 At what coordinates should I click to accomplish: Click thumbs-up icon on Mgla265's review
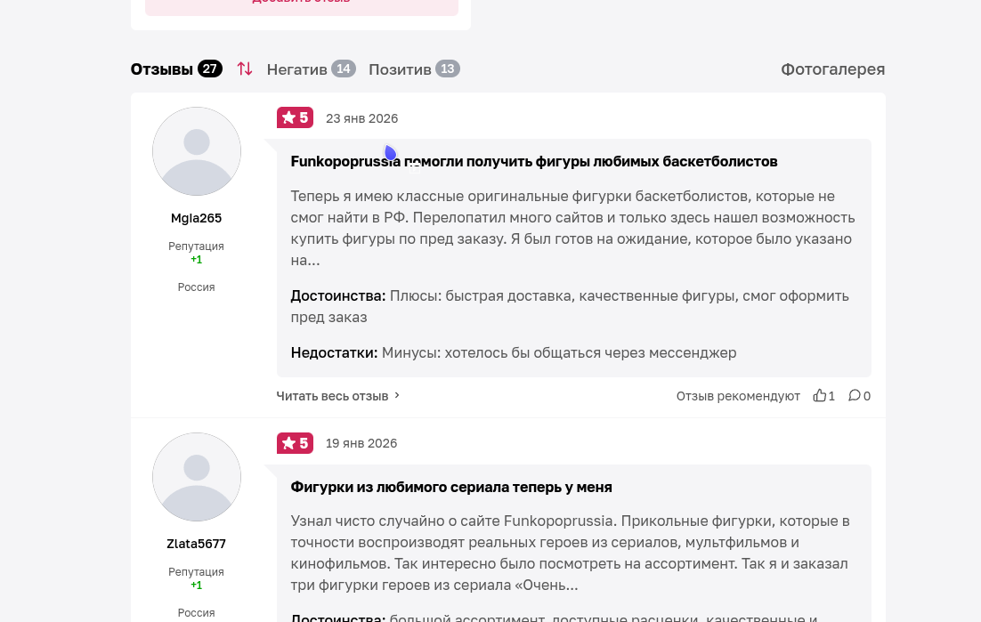pos(819,395)
